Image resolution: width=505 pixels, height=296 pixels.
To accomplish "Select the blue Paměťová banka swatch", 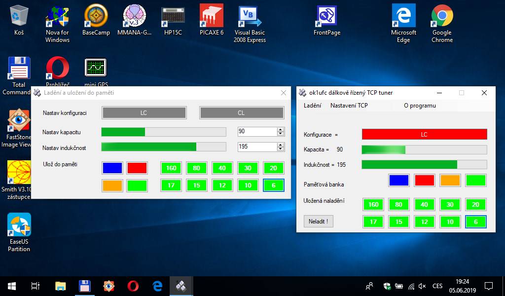I will tap(398, 180).
